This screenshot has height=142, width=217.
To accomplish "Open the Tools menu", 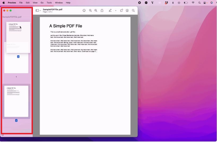I will tap(49, 3).
